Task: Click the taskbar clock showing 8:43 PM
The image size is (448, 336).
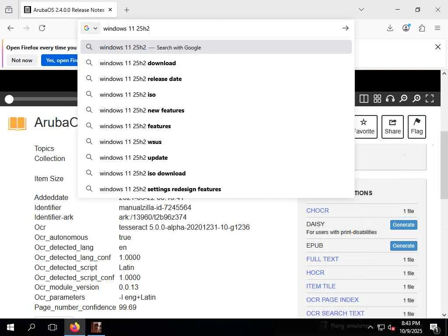Action: (x=410, y=327)
